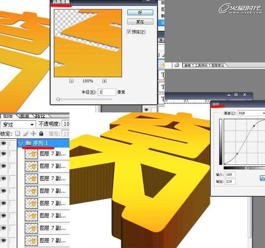Toggle visibility of the first 图层 7 副本 layer
The width and height of the screenshot is (265, 248).
(x=4, y=154)
